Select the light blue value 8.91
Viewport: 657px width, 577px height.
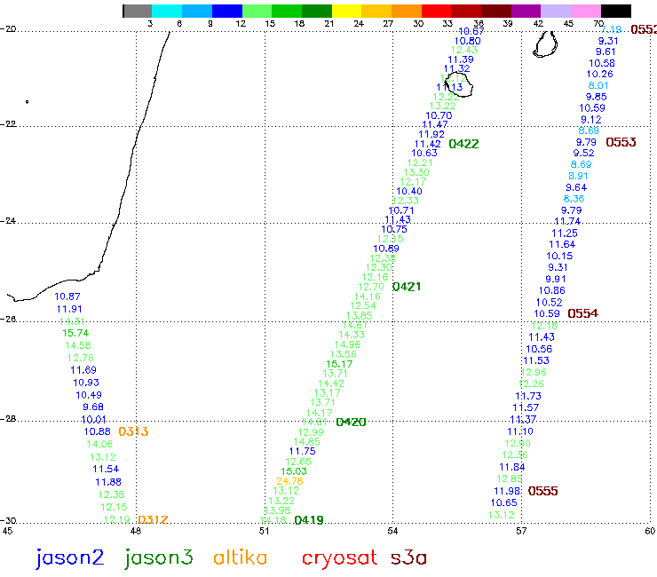578,176
